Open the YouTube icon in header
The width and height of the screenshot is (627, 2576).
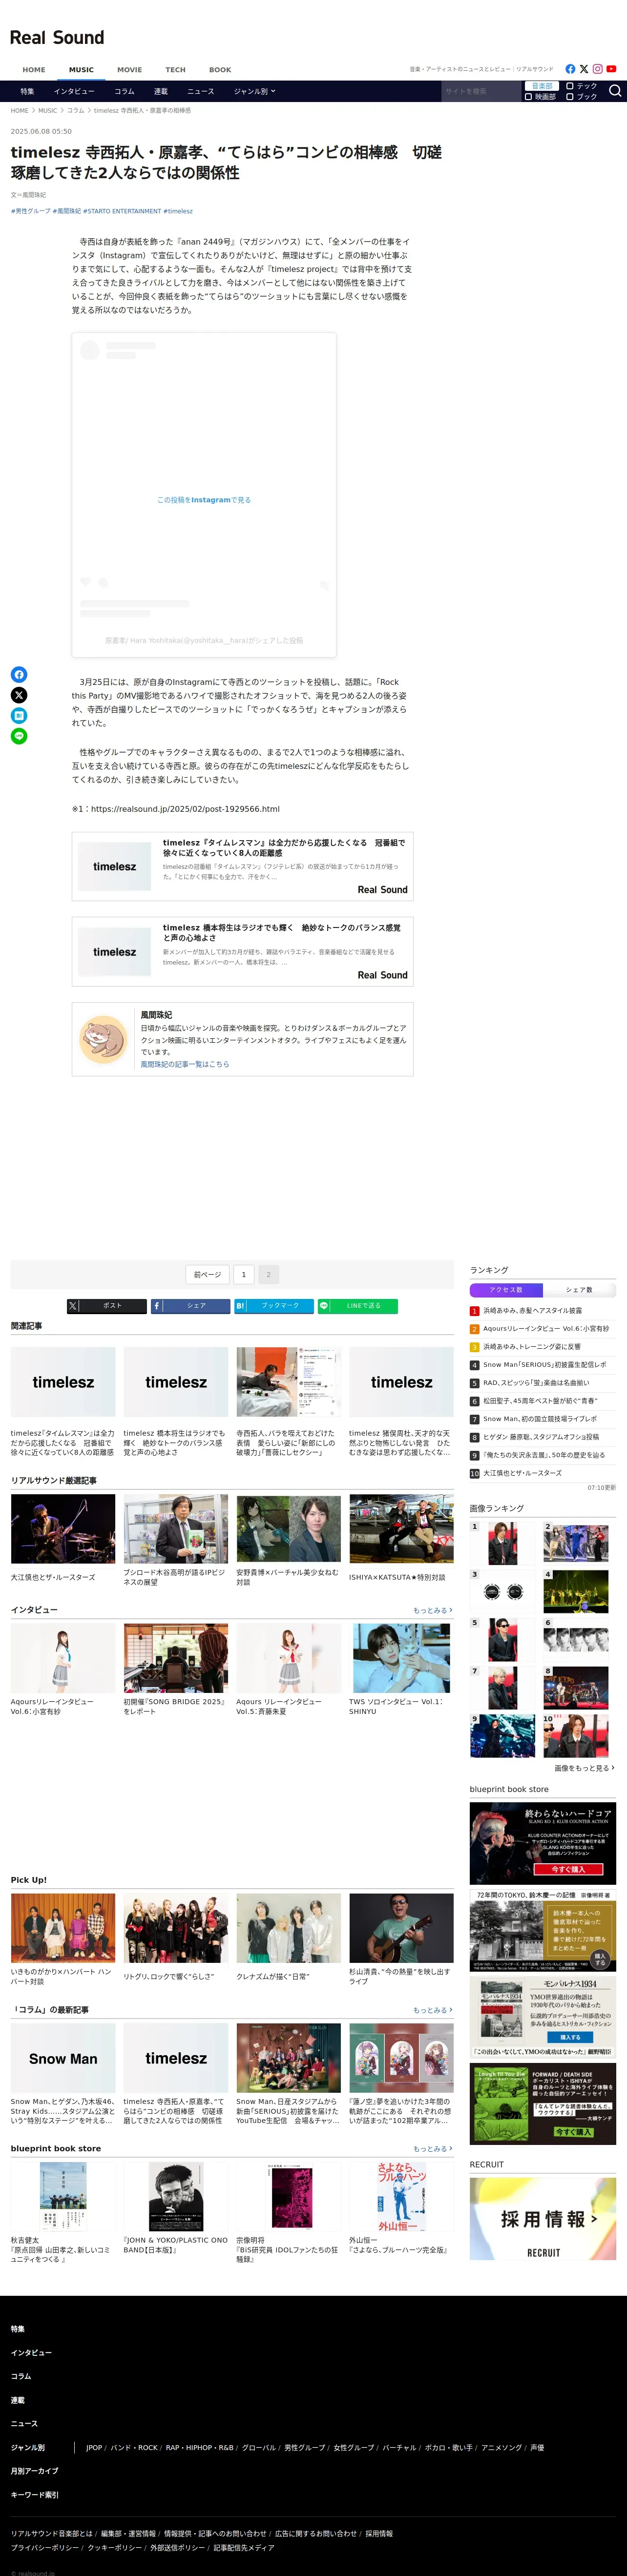coord(611,69)
